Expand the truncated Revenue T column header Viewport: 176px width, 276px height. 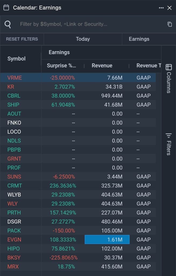(x=148, y=65)
